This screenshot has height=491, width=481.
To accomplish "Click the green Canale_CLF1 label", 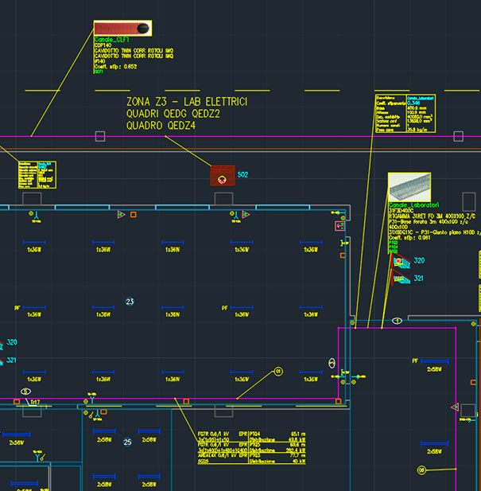I will 111,40.
